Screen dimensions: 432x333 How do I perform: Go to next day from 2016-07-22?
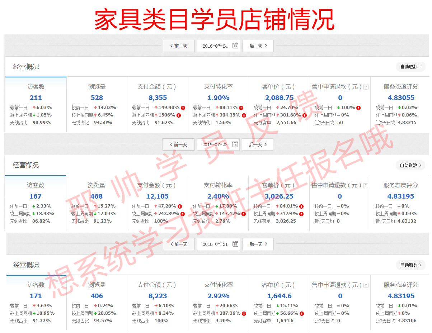258,144
